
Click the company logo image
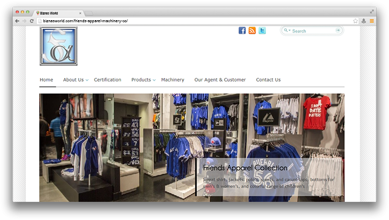coord(59,46)
